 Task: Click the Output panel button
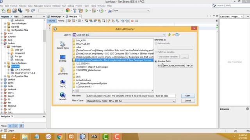tap(9, 131)
